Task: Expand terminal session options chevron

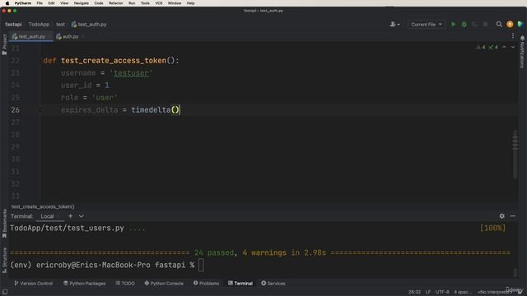Action: coord(81,216)
